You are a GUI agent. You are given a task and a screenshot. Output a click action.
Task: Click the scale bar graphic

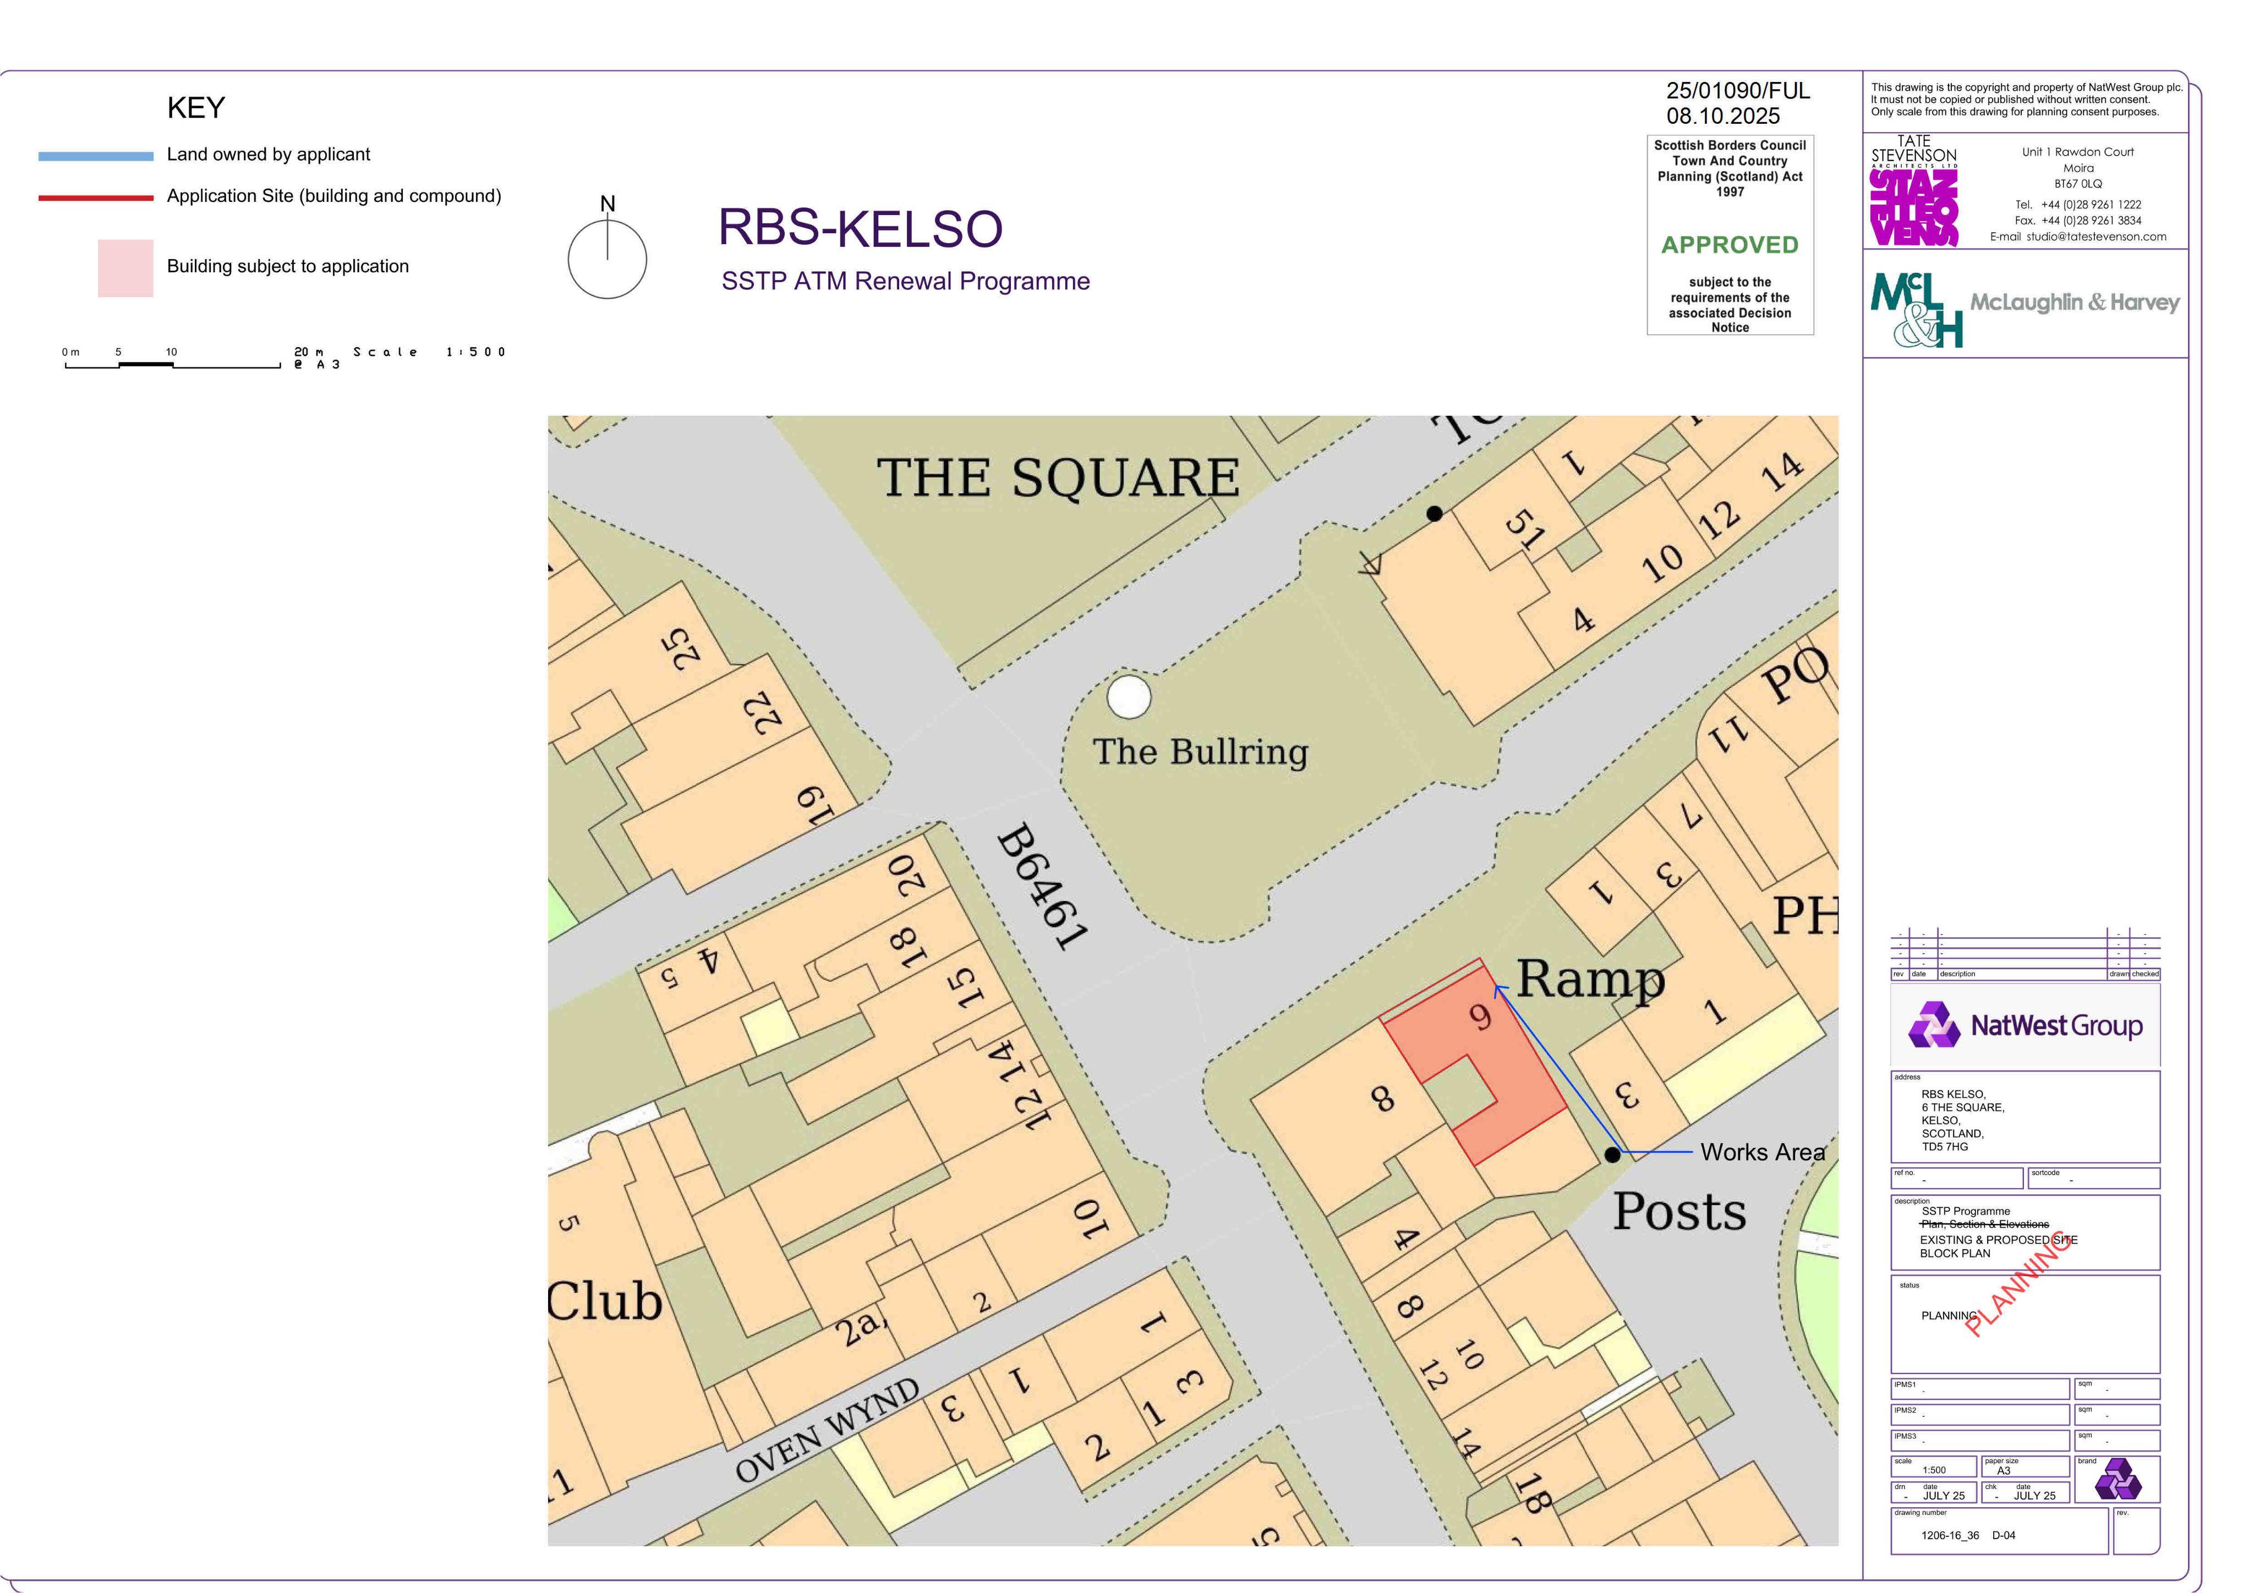point(173,365)
